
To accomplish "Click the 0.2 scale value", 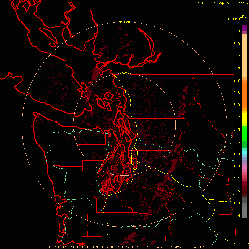I will (237, 179).
